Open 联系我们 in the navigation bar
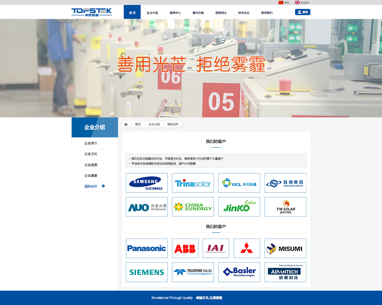 point(267,13)
